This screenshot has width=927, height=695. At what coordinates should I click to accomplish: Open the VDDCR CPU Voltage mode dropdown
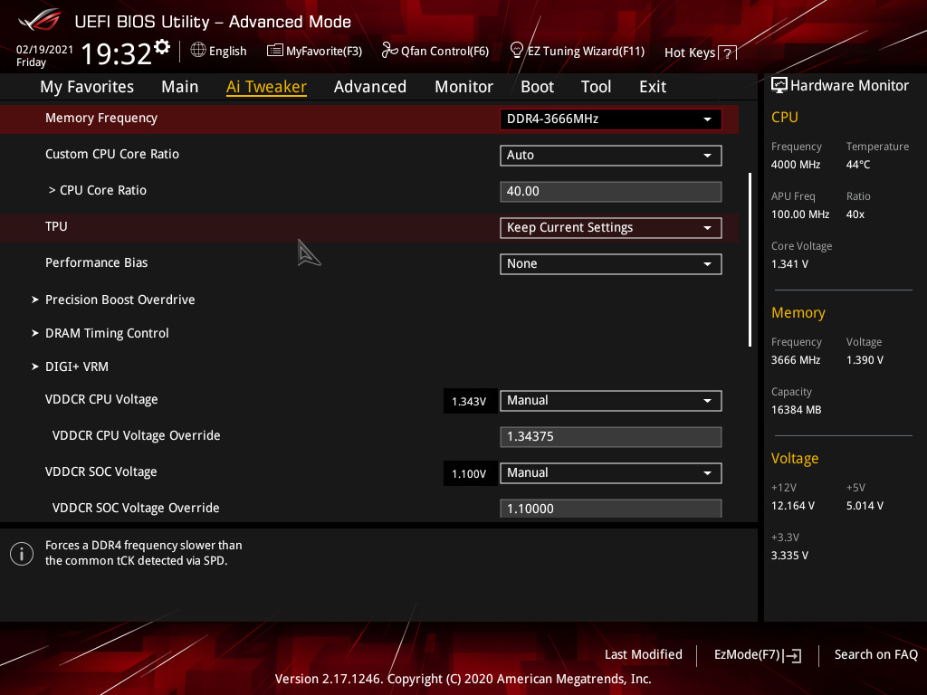611,401
